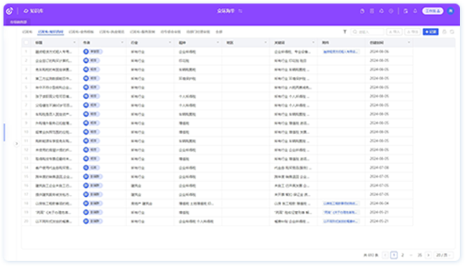Switch to the last short tab above the table
The image size is (465, 266).
coord(219,31)
